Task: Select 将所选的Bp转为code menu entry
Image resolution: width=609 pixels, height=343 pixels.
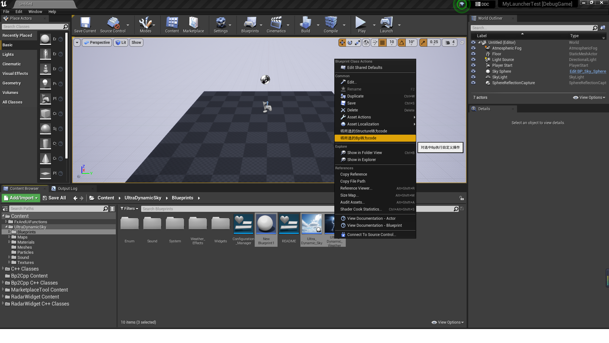Action: tap(375, 138)
